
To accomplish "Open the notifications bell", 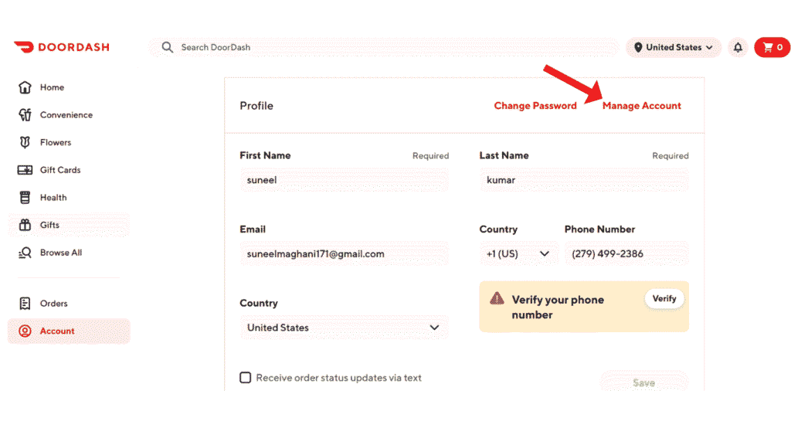I will pos(737,47).
